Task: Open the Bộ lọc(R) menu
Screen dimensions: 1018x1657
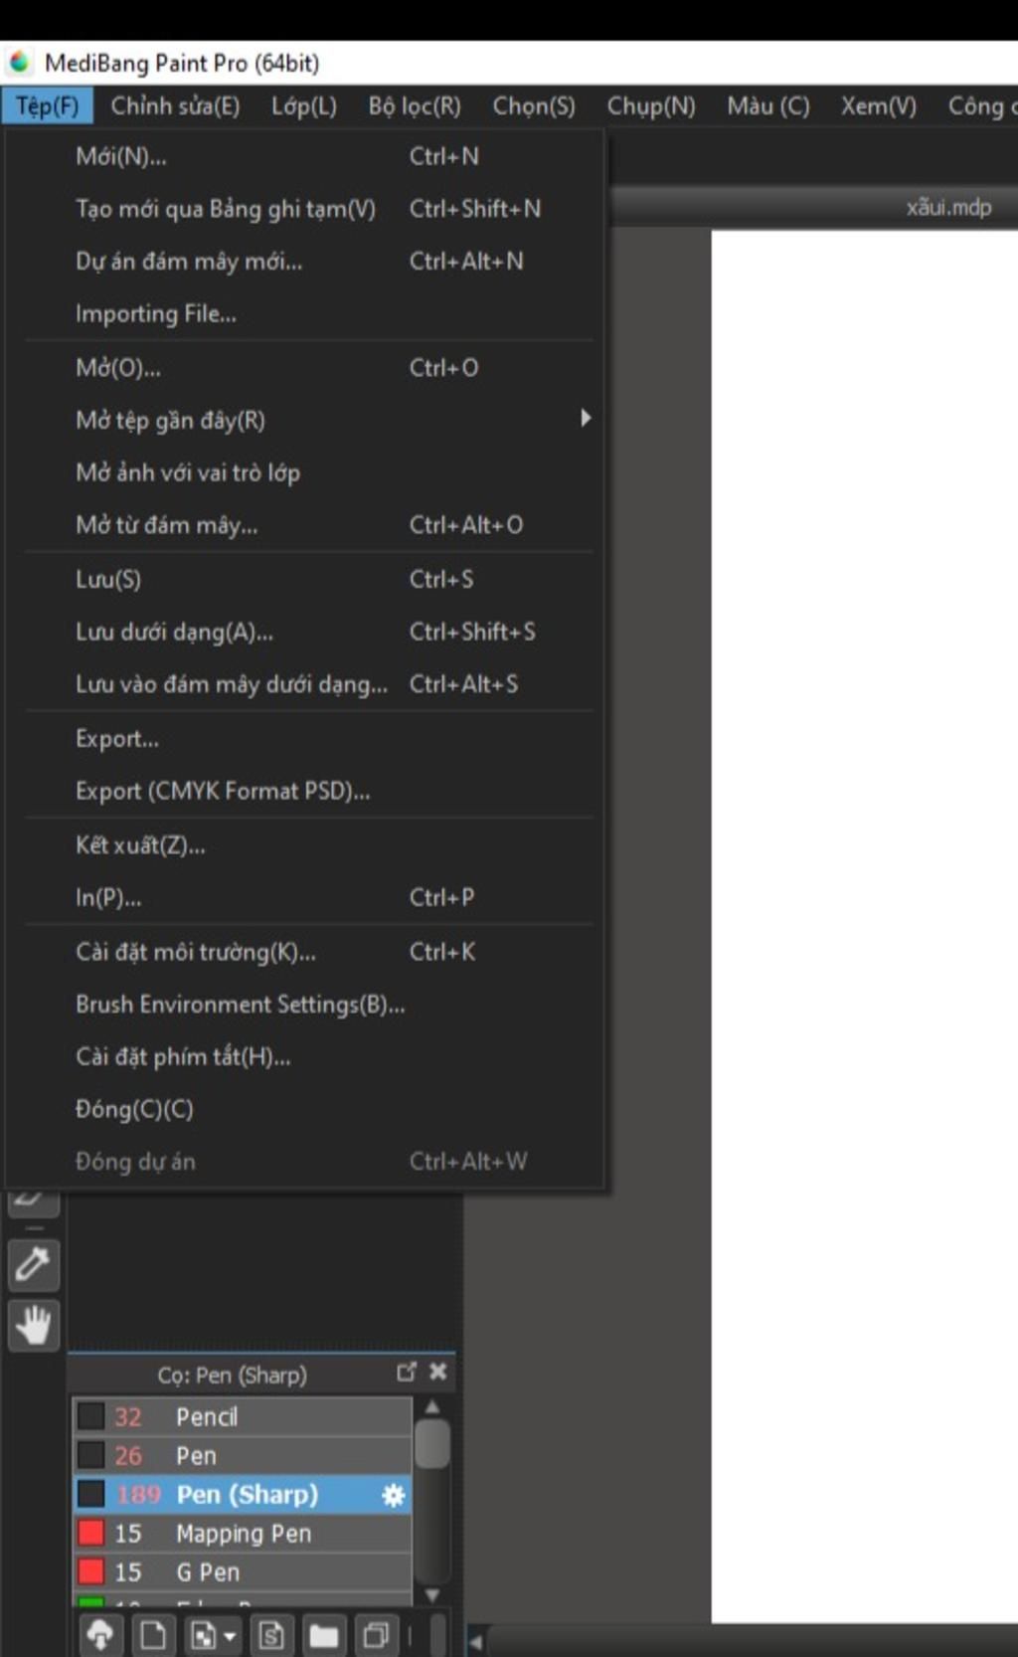Action: [415, 105]
